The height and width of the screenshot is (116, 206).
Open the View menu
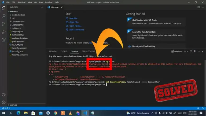(x=30, y=2)
